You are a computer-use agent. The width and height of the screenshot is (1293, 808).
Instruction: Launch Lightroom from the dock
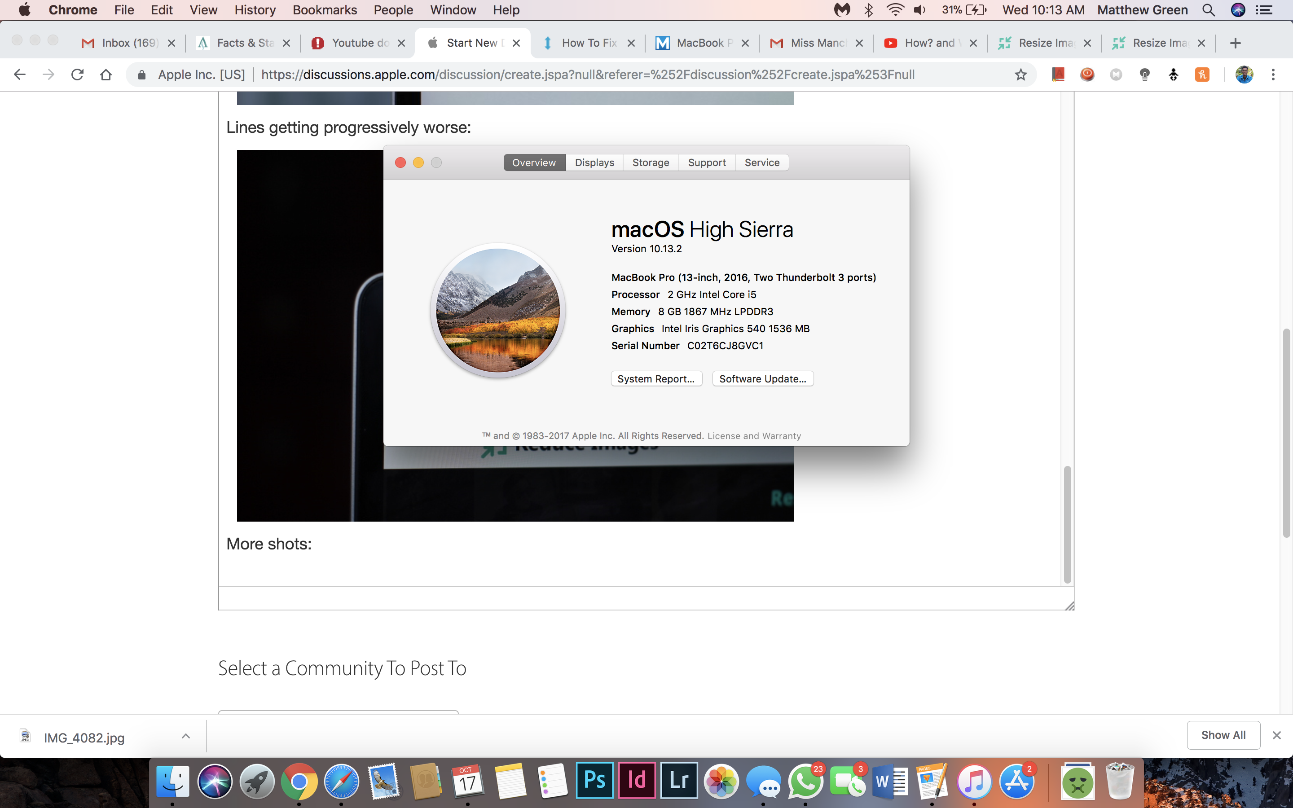click(678, 780)
